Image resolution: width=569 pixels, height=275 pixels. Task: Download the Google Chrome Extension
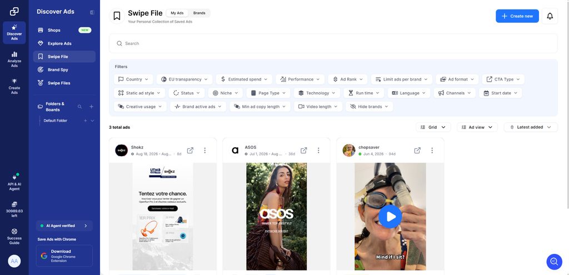64,256
